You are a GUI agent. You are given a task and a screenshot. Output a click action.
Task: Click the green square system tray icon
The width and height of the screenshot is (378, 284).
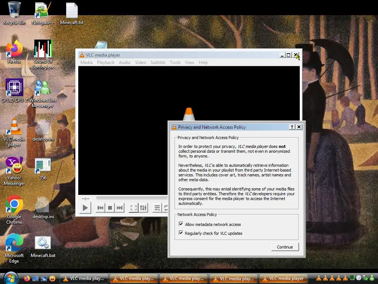(x=352, y=278)
